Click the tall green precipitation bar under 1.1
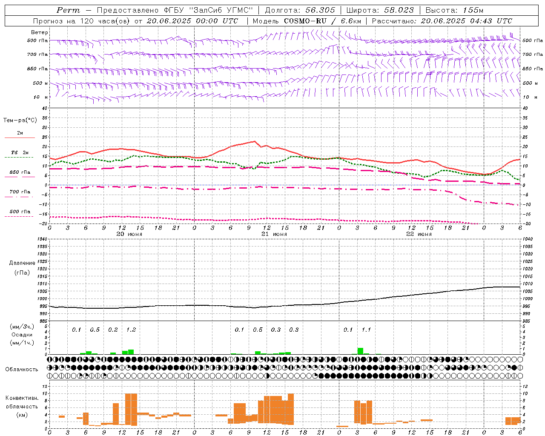This screenshot has height=436, width=545. click(360, 351)
